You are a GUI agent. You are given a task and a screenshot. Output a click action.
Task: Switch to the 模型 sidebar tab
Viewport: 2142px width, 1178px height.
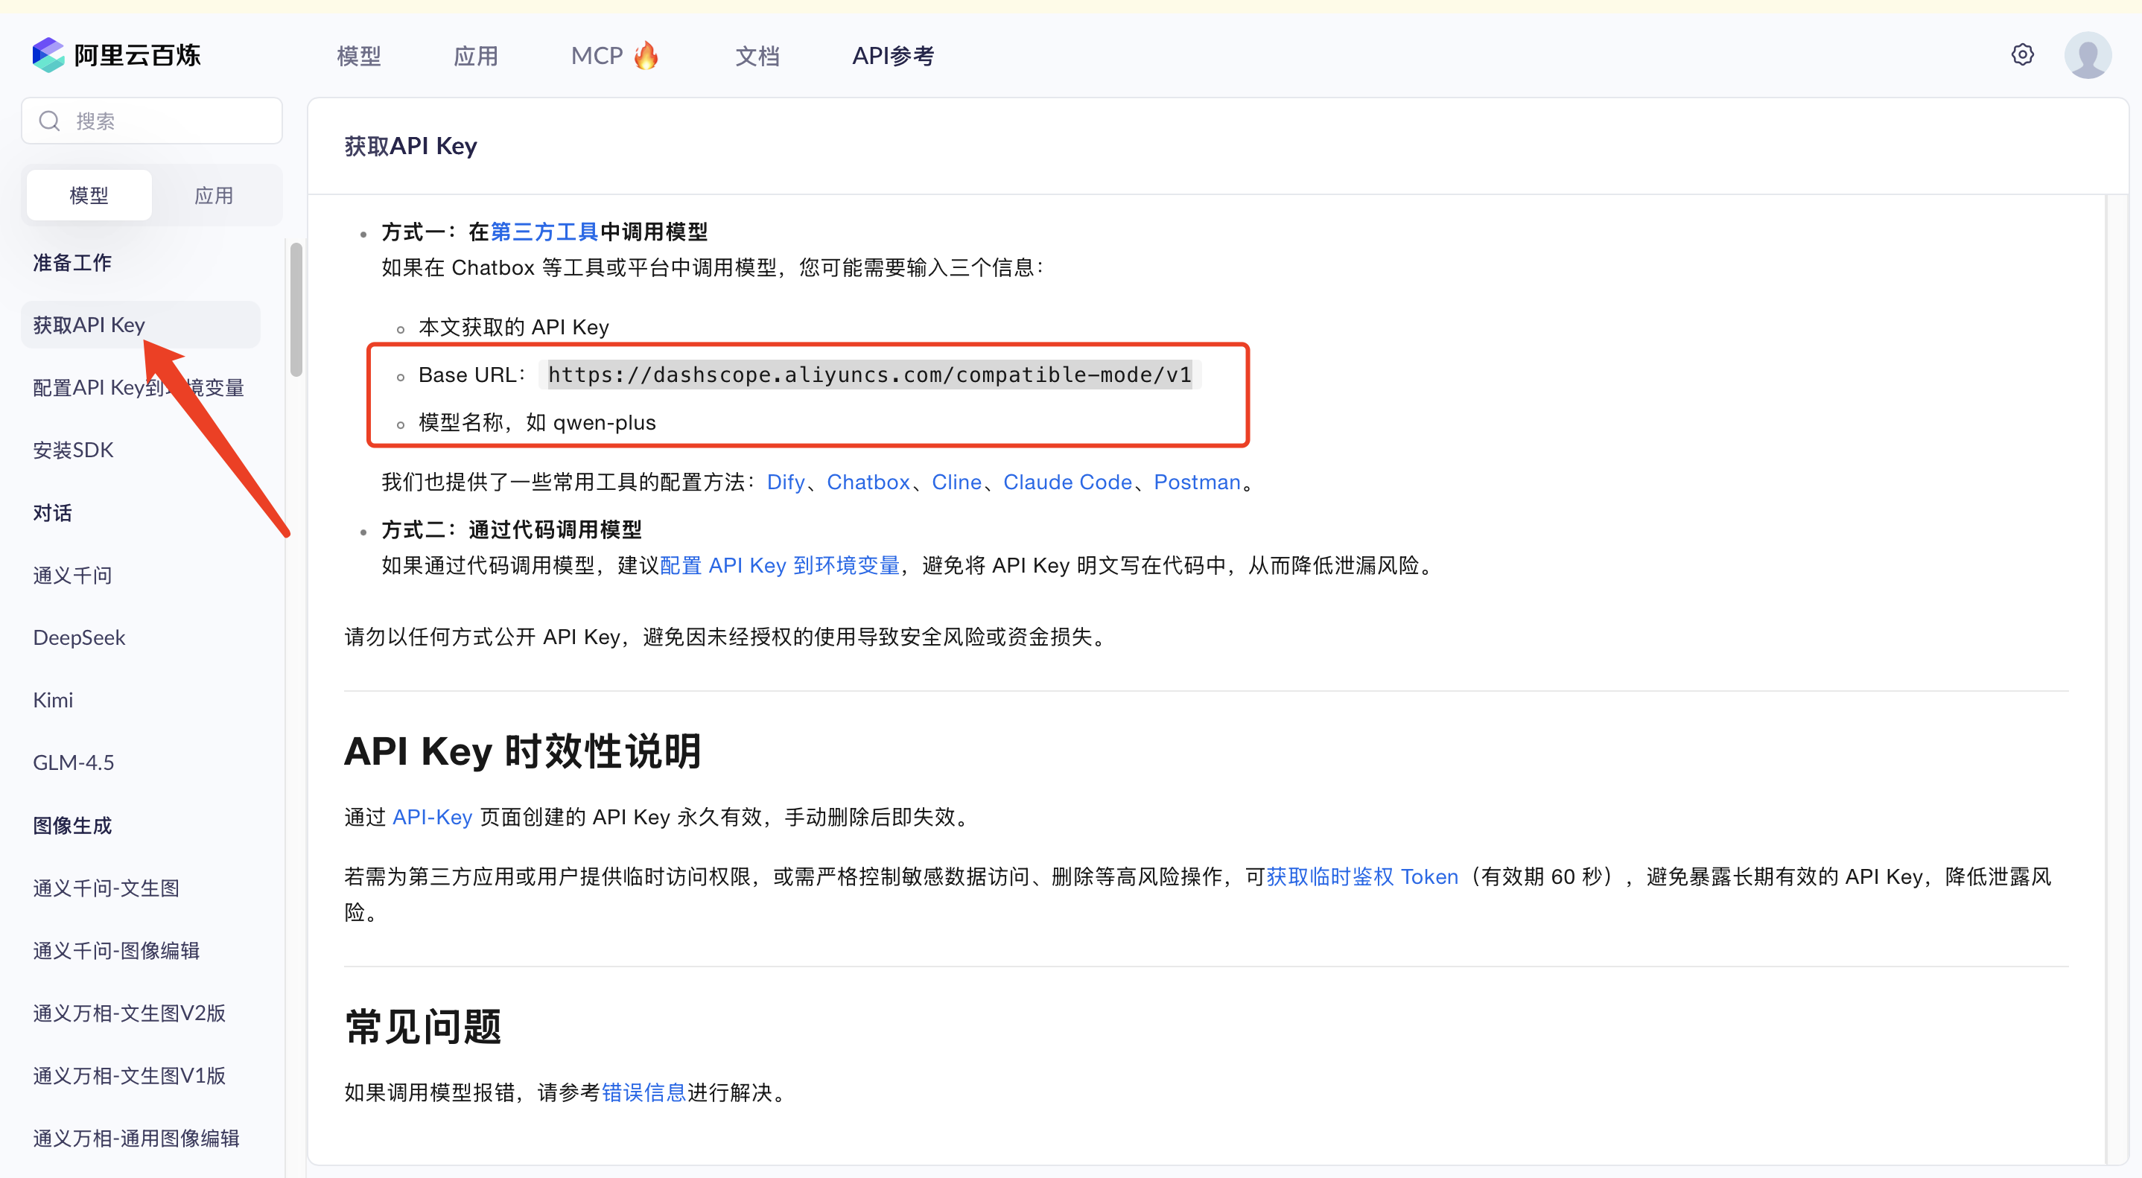pyautogui.click(x=89, y=195)
